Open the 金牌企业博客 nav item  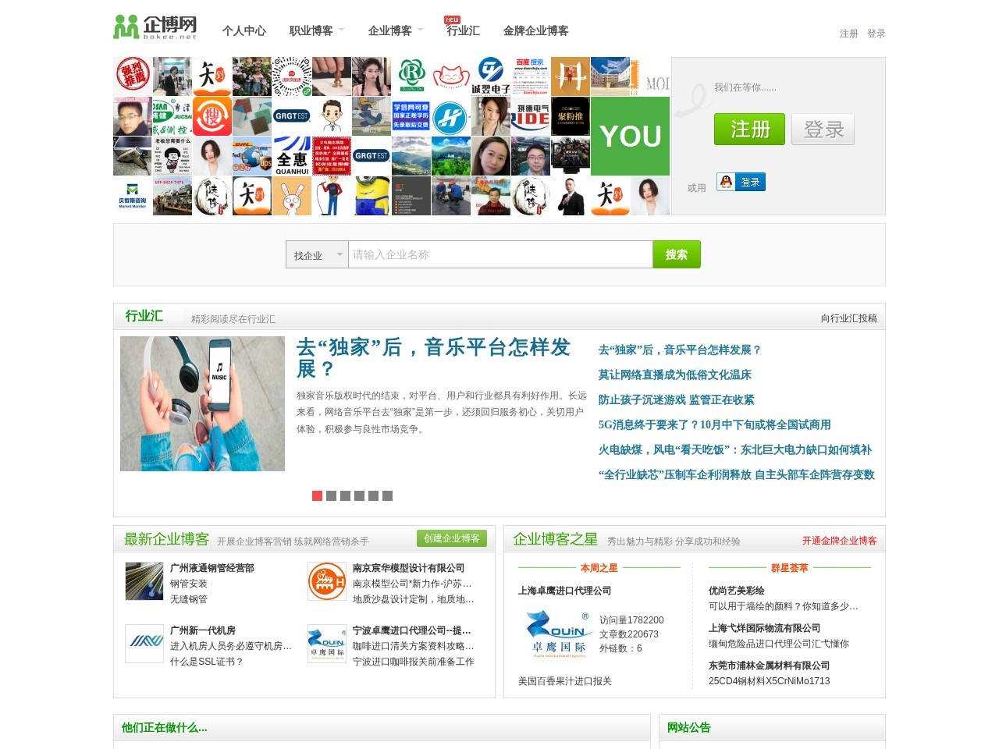(x=535, y=30)
